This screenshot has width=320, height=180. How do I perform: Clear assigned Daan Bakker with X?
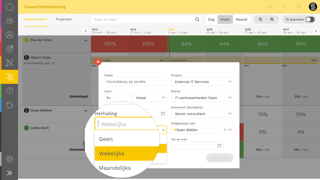225,130
